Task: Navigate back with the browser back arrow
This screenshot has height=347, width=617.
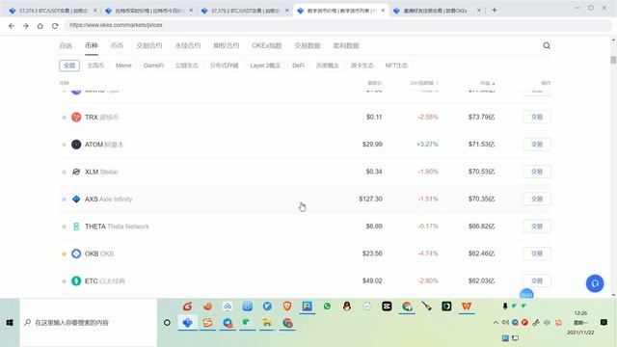Action: point(12,26)
